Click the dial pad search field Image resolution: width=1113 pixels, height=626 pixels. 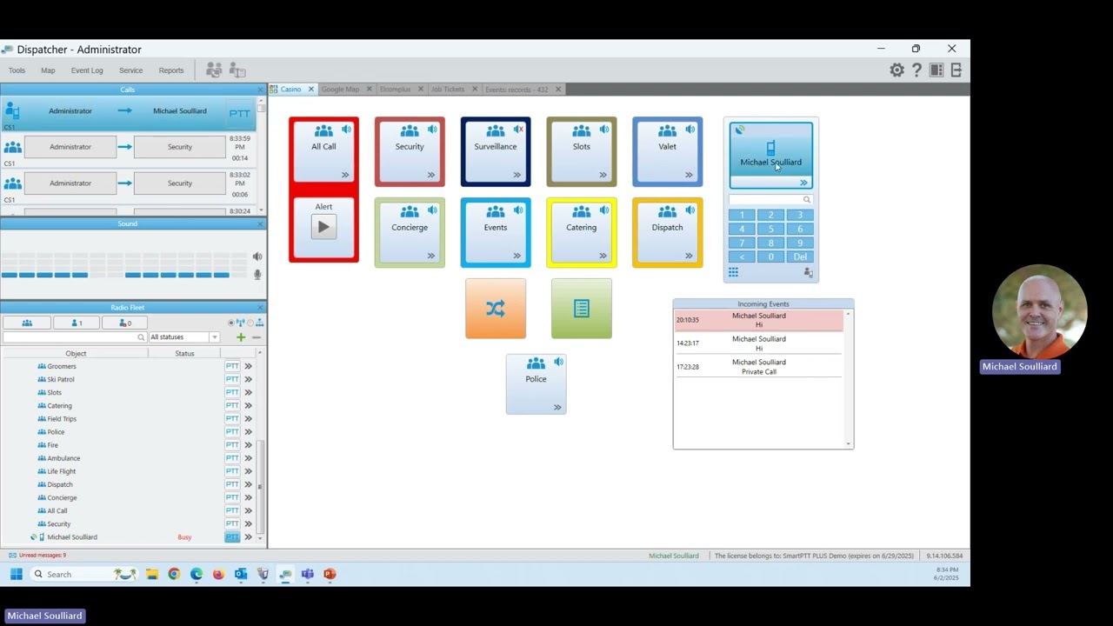click(x=770, y=200)
